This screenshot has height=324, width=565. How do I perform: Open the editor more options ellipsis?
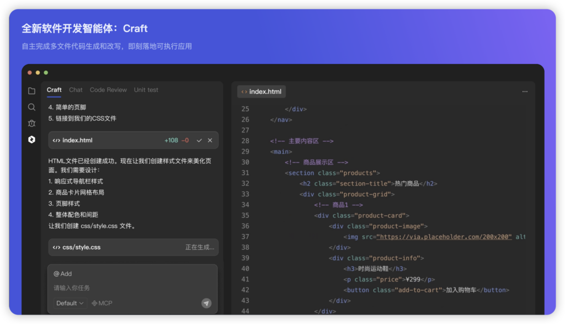coord(525,92)
